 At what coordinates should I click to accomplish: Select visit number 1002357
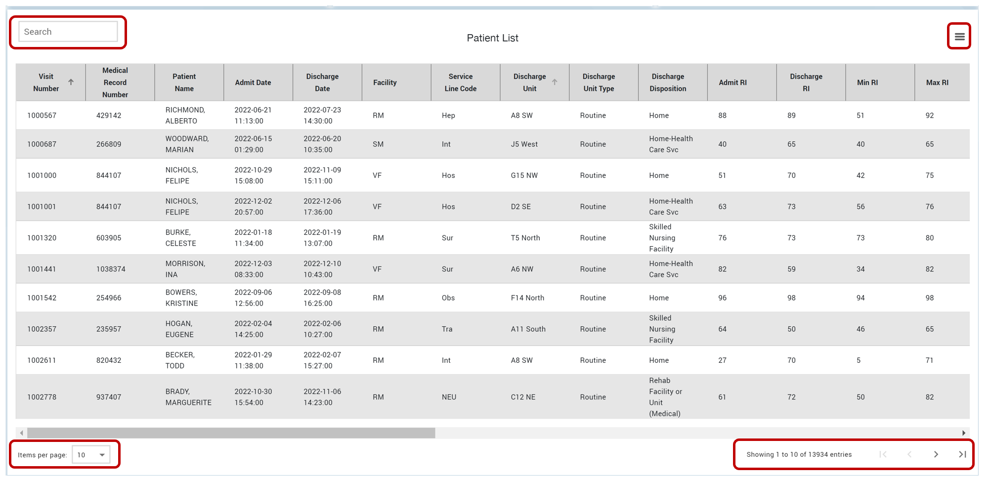(x=42, y=329)
